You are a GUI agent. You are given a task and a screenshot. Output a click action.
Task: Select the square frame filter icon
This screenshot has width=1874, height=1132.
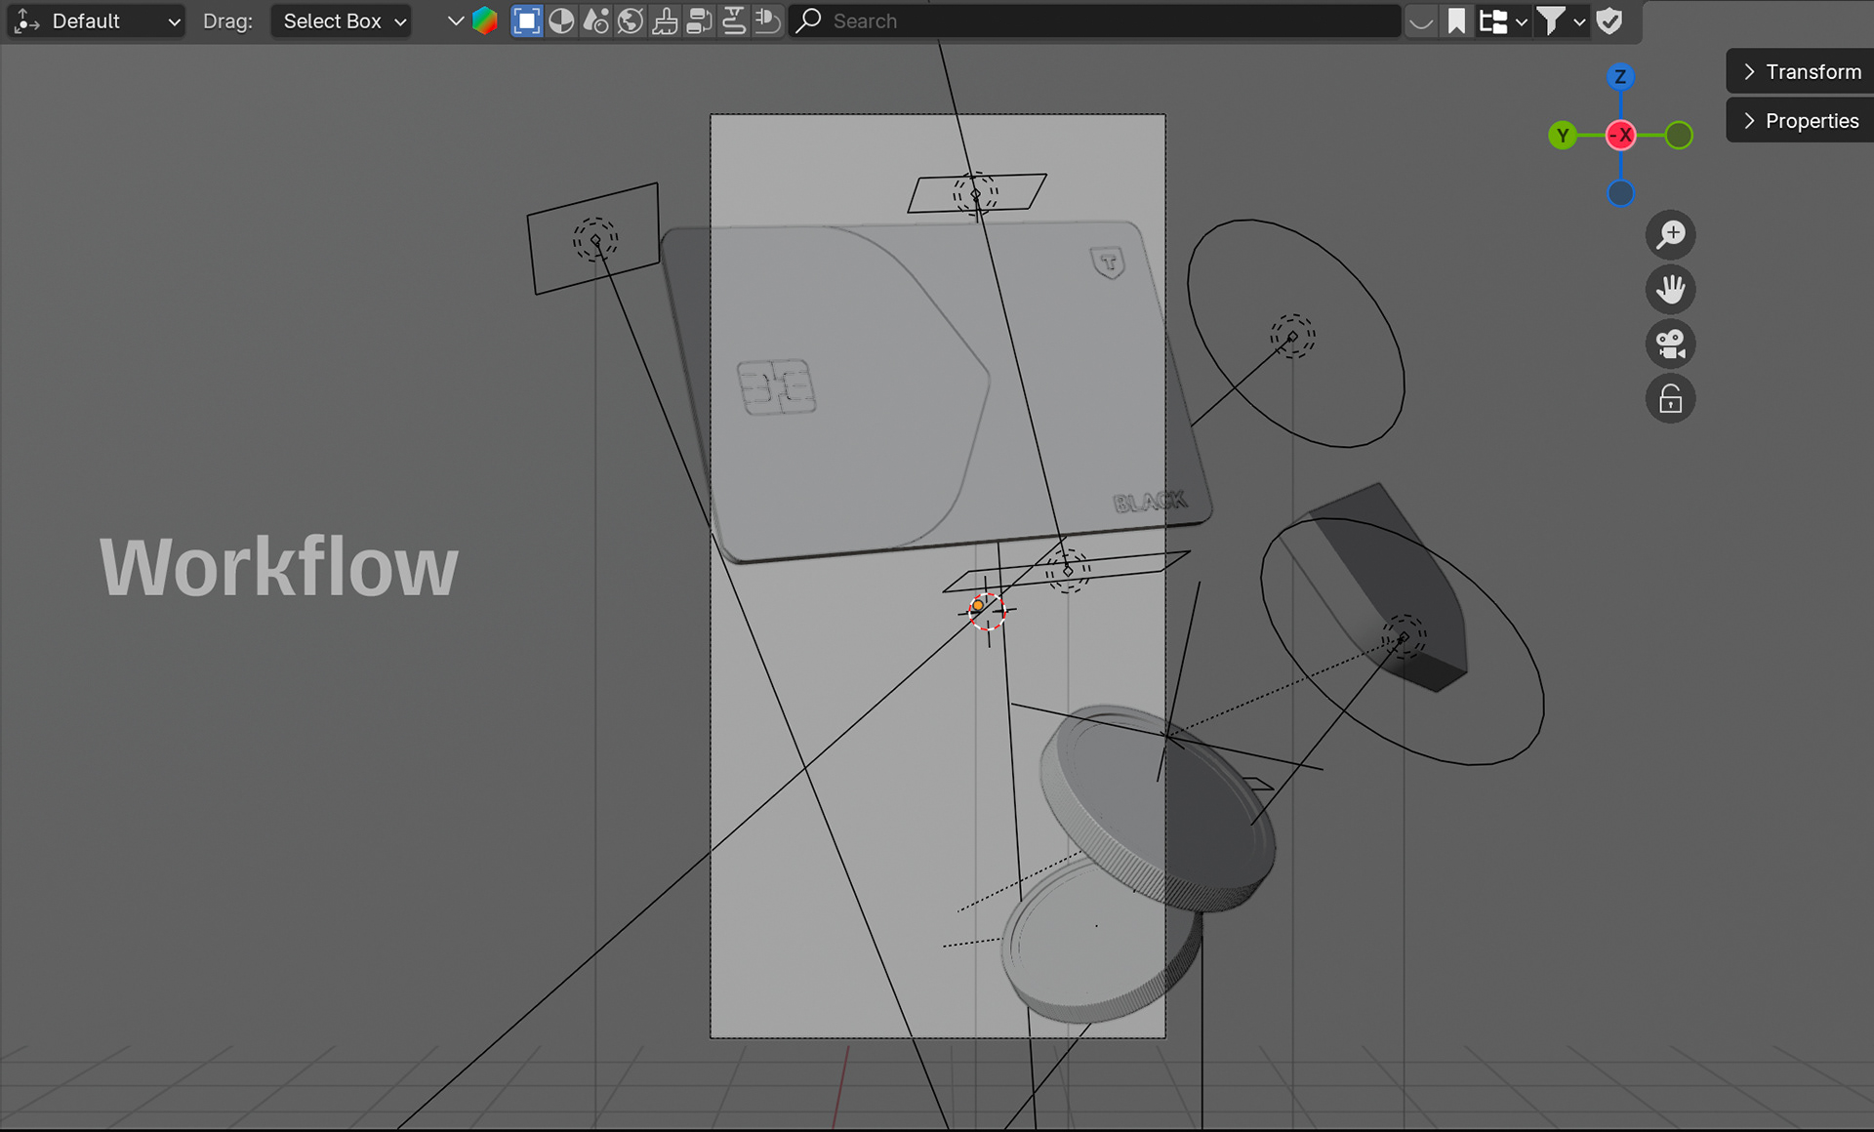click(526, 20)
